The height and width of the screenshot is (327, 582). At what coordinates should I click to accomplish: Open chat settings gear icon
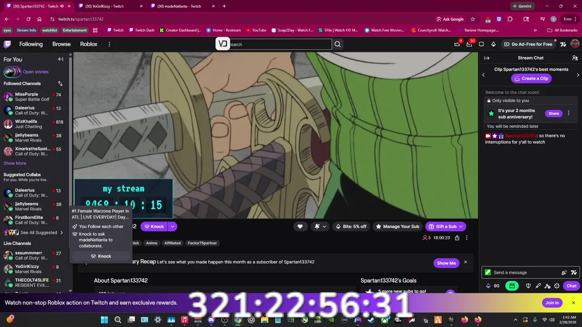(557, 286)
